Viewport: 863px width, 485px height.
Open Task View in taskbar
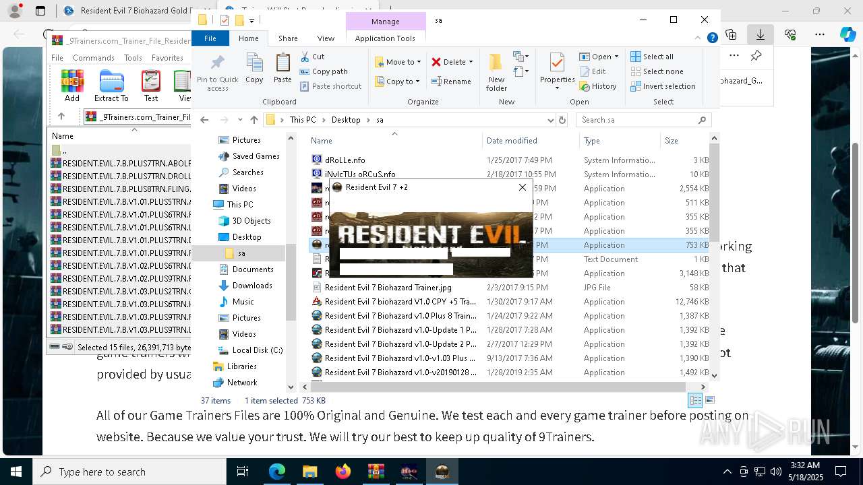243,472
